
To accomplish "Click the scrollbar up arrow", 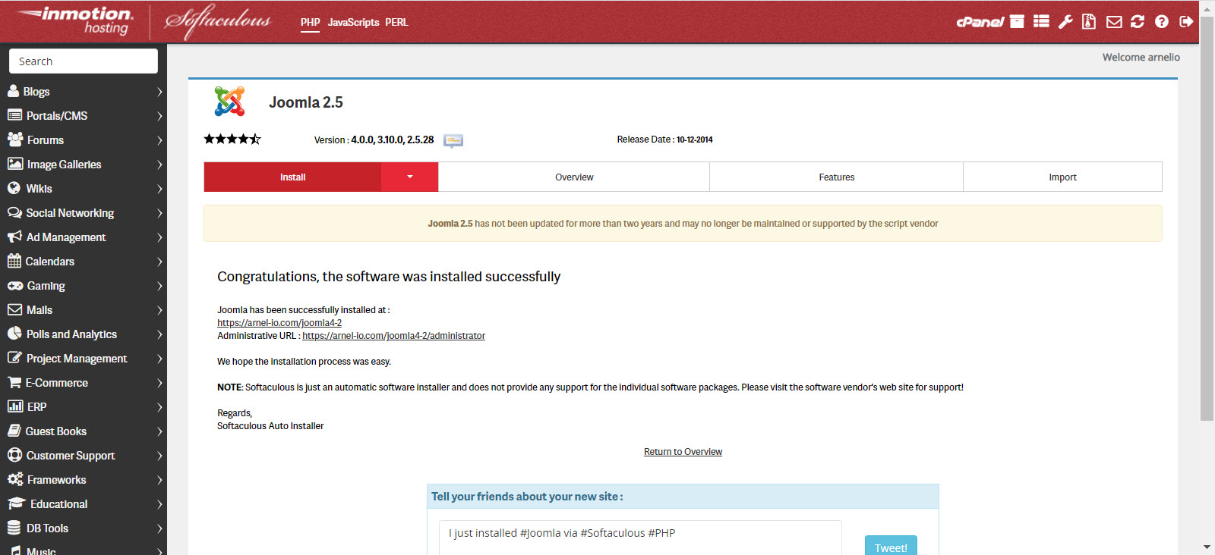I will (1207, 8).
